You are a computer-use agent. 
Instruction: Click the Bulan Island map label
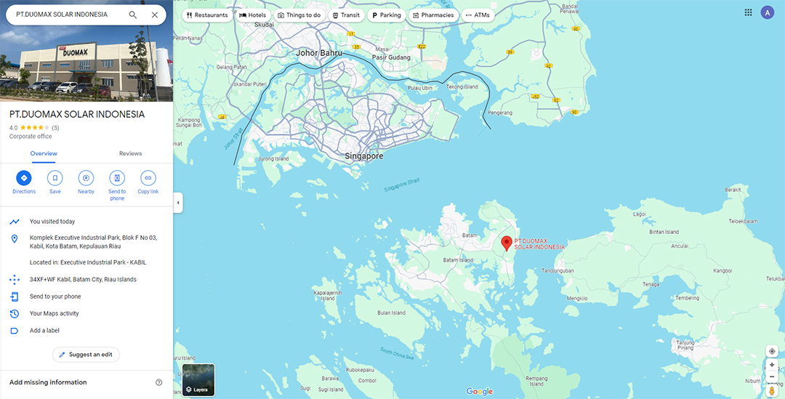click(391, 313)
